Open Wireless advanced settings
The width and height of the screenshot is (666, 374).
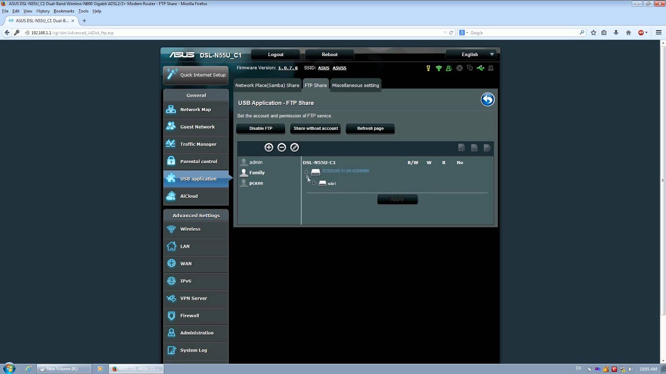click(x=196, y=229)
